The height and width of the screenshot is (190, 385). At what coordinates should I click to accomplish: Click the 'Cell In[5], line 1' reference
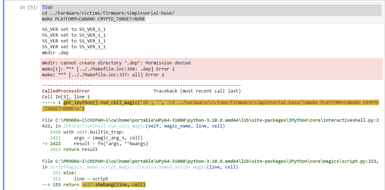pyautogui.click(x=66, y=97)
